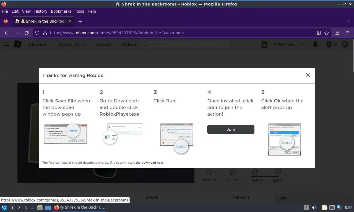Click the clipboard tray icon
This screenshot has width=354, height=212.
(x=325, y=208)
